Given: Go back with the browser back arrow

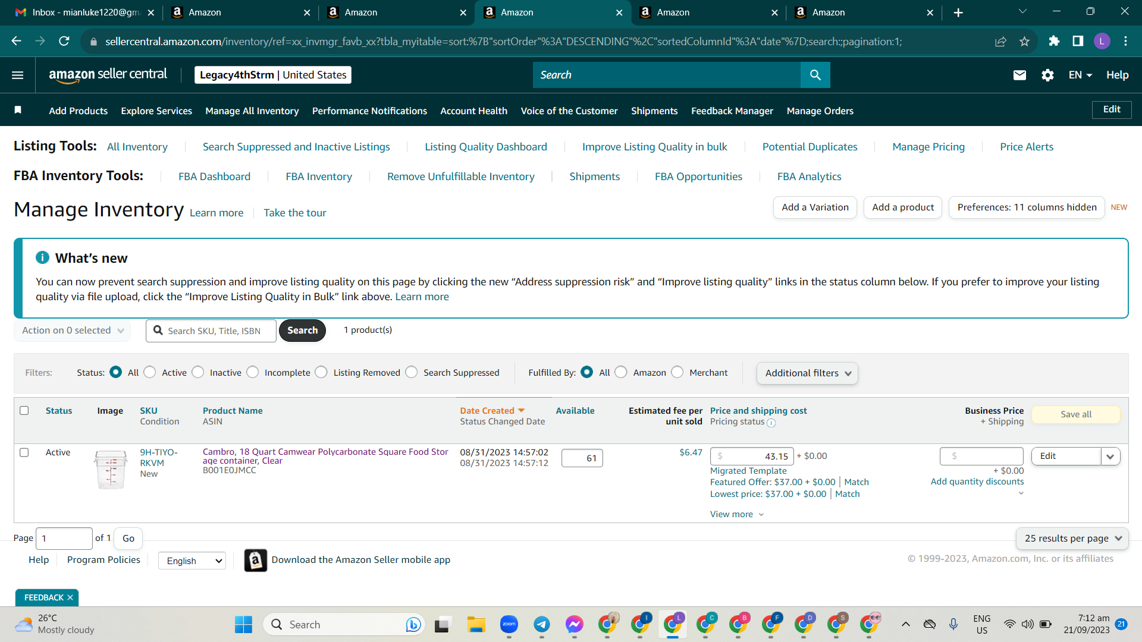Looking at the screenshot, I should click(16, 41).
